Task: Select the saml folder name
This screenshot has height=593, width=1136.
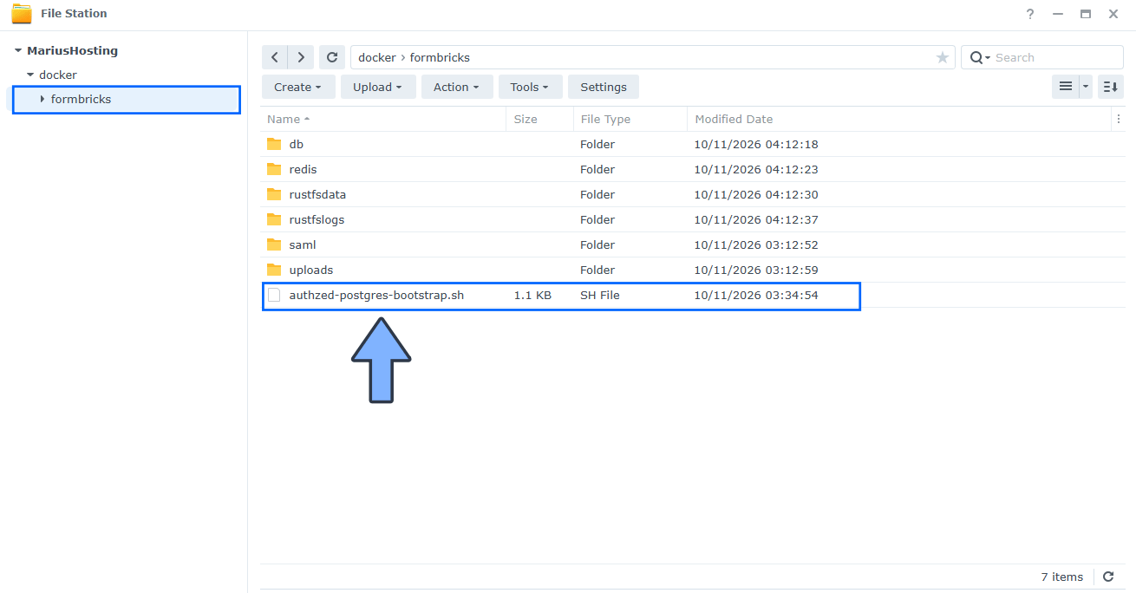Action: coord(303,244)
